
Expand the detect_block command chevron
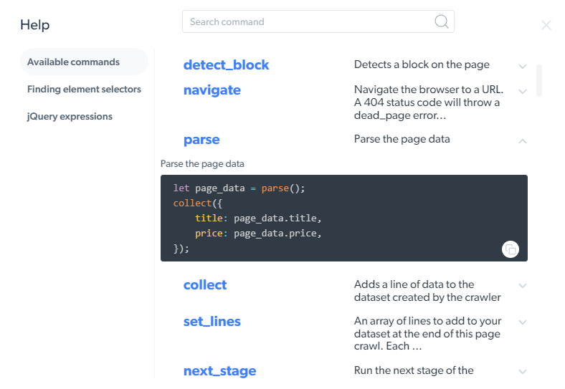click(523, 67)
